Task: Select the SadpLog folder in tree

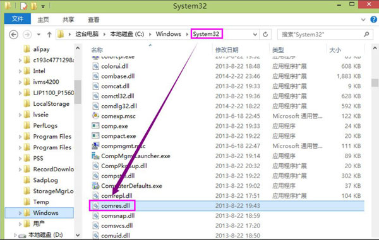Action: tap(45, 180)
